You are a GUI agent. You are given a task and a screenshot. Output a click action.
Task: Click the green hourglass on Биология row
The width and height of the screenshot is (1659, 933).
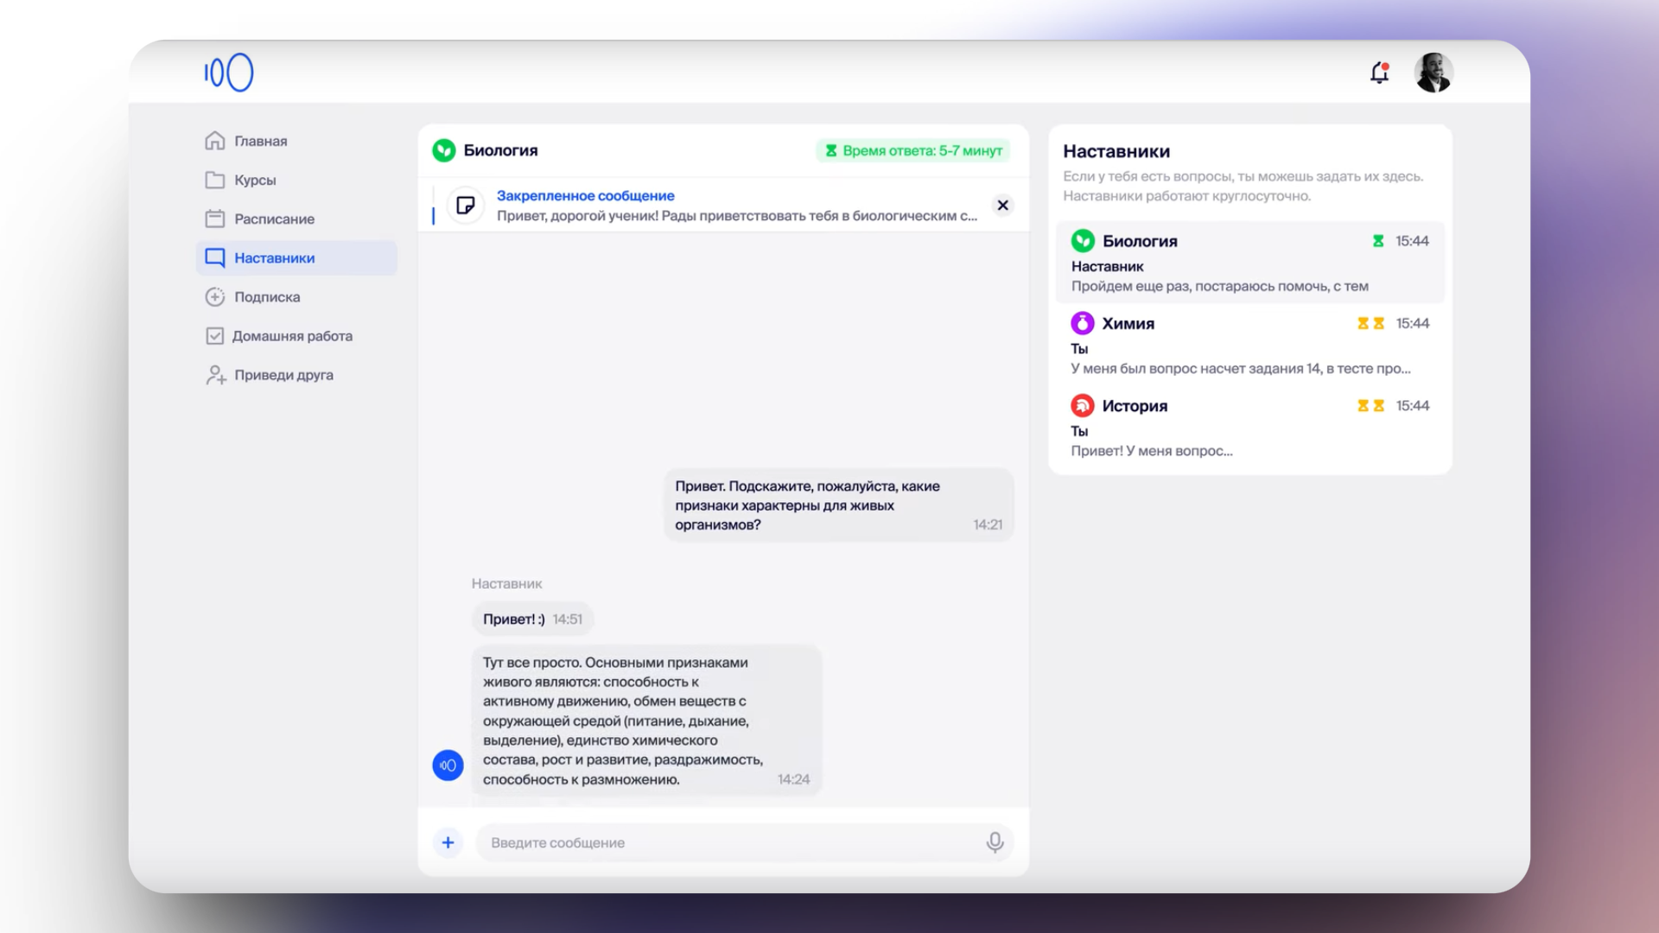tap(1378, 241)
